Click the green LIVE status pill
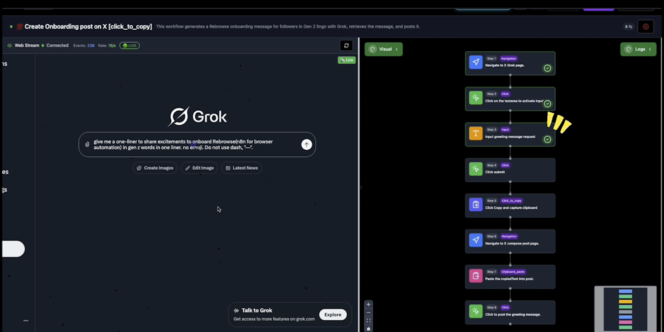This screenshot has width=664, height=332. (x=130, y=46)
